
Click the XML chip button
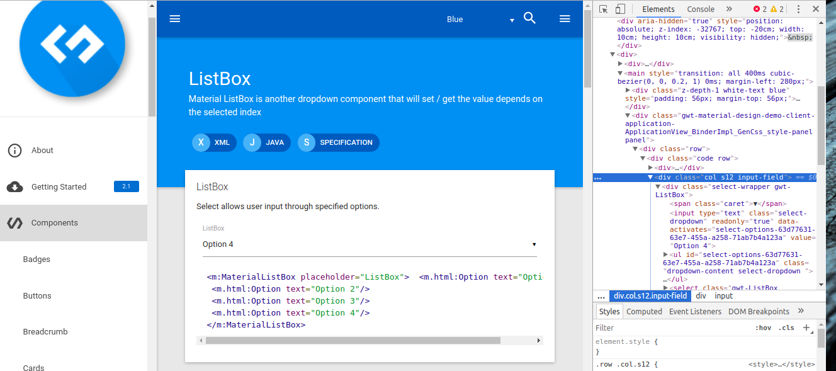pos(214,142)
